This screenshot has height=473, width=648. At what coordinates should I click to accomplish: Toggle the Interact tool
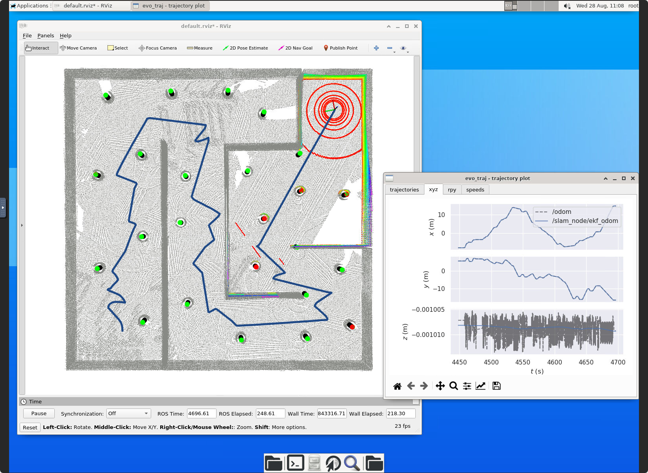(38, 48)
